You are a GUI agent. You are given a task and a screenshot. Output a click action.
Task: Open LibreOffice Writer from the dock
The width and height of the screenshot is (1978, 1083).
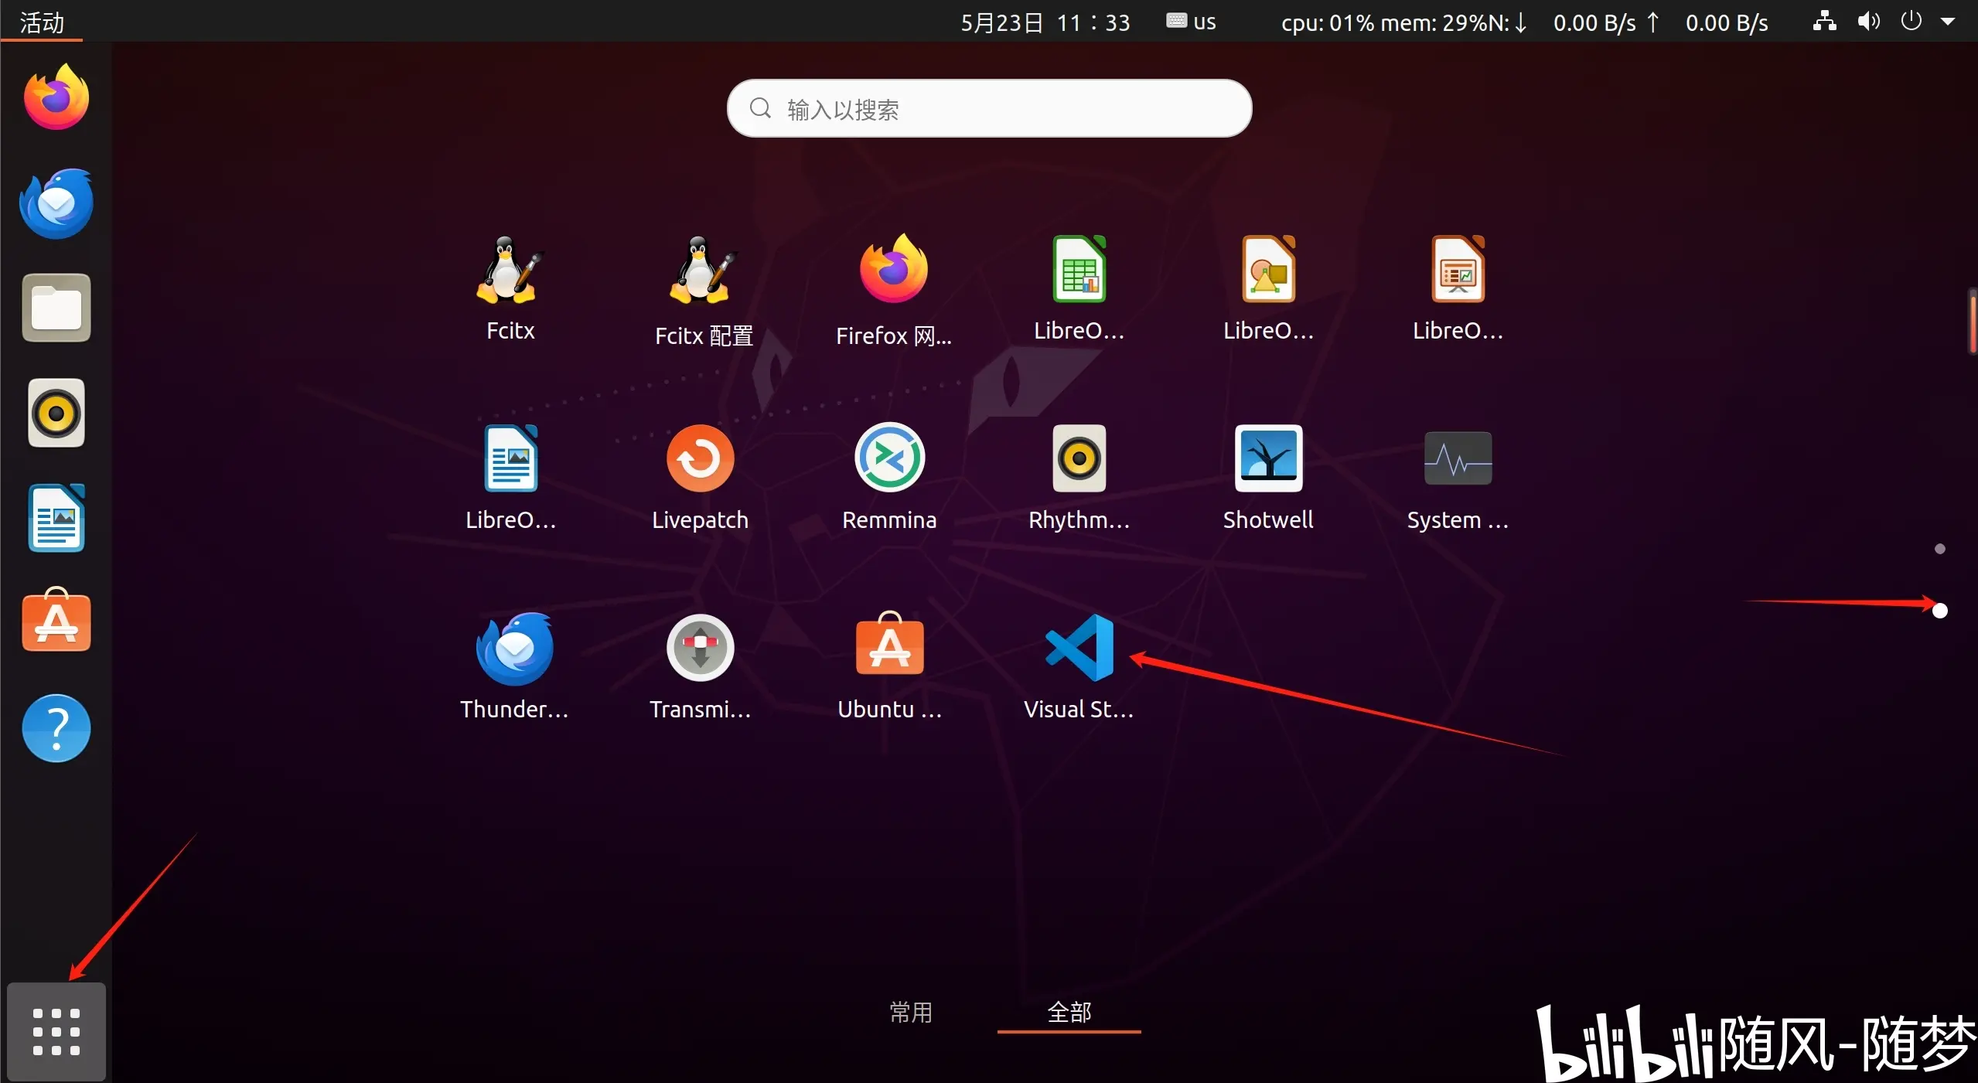click(56, 518)
